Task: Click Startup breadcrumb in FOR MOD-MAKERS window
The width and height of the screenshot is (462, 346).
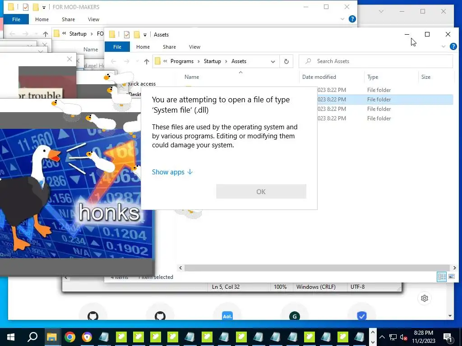Action: pyautogui.click(x=78, y=34)
